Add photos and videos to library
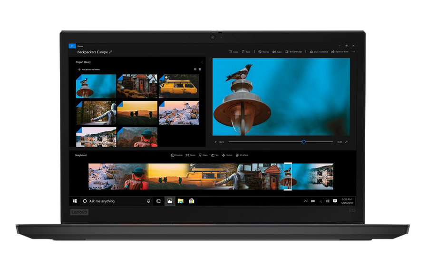The width and height of the screenshot is (428, 276). (x=89, y=69)
